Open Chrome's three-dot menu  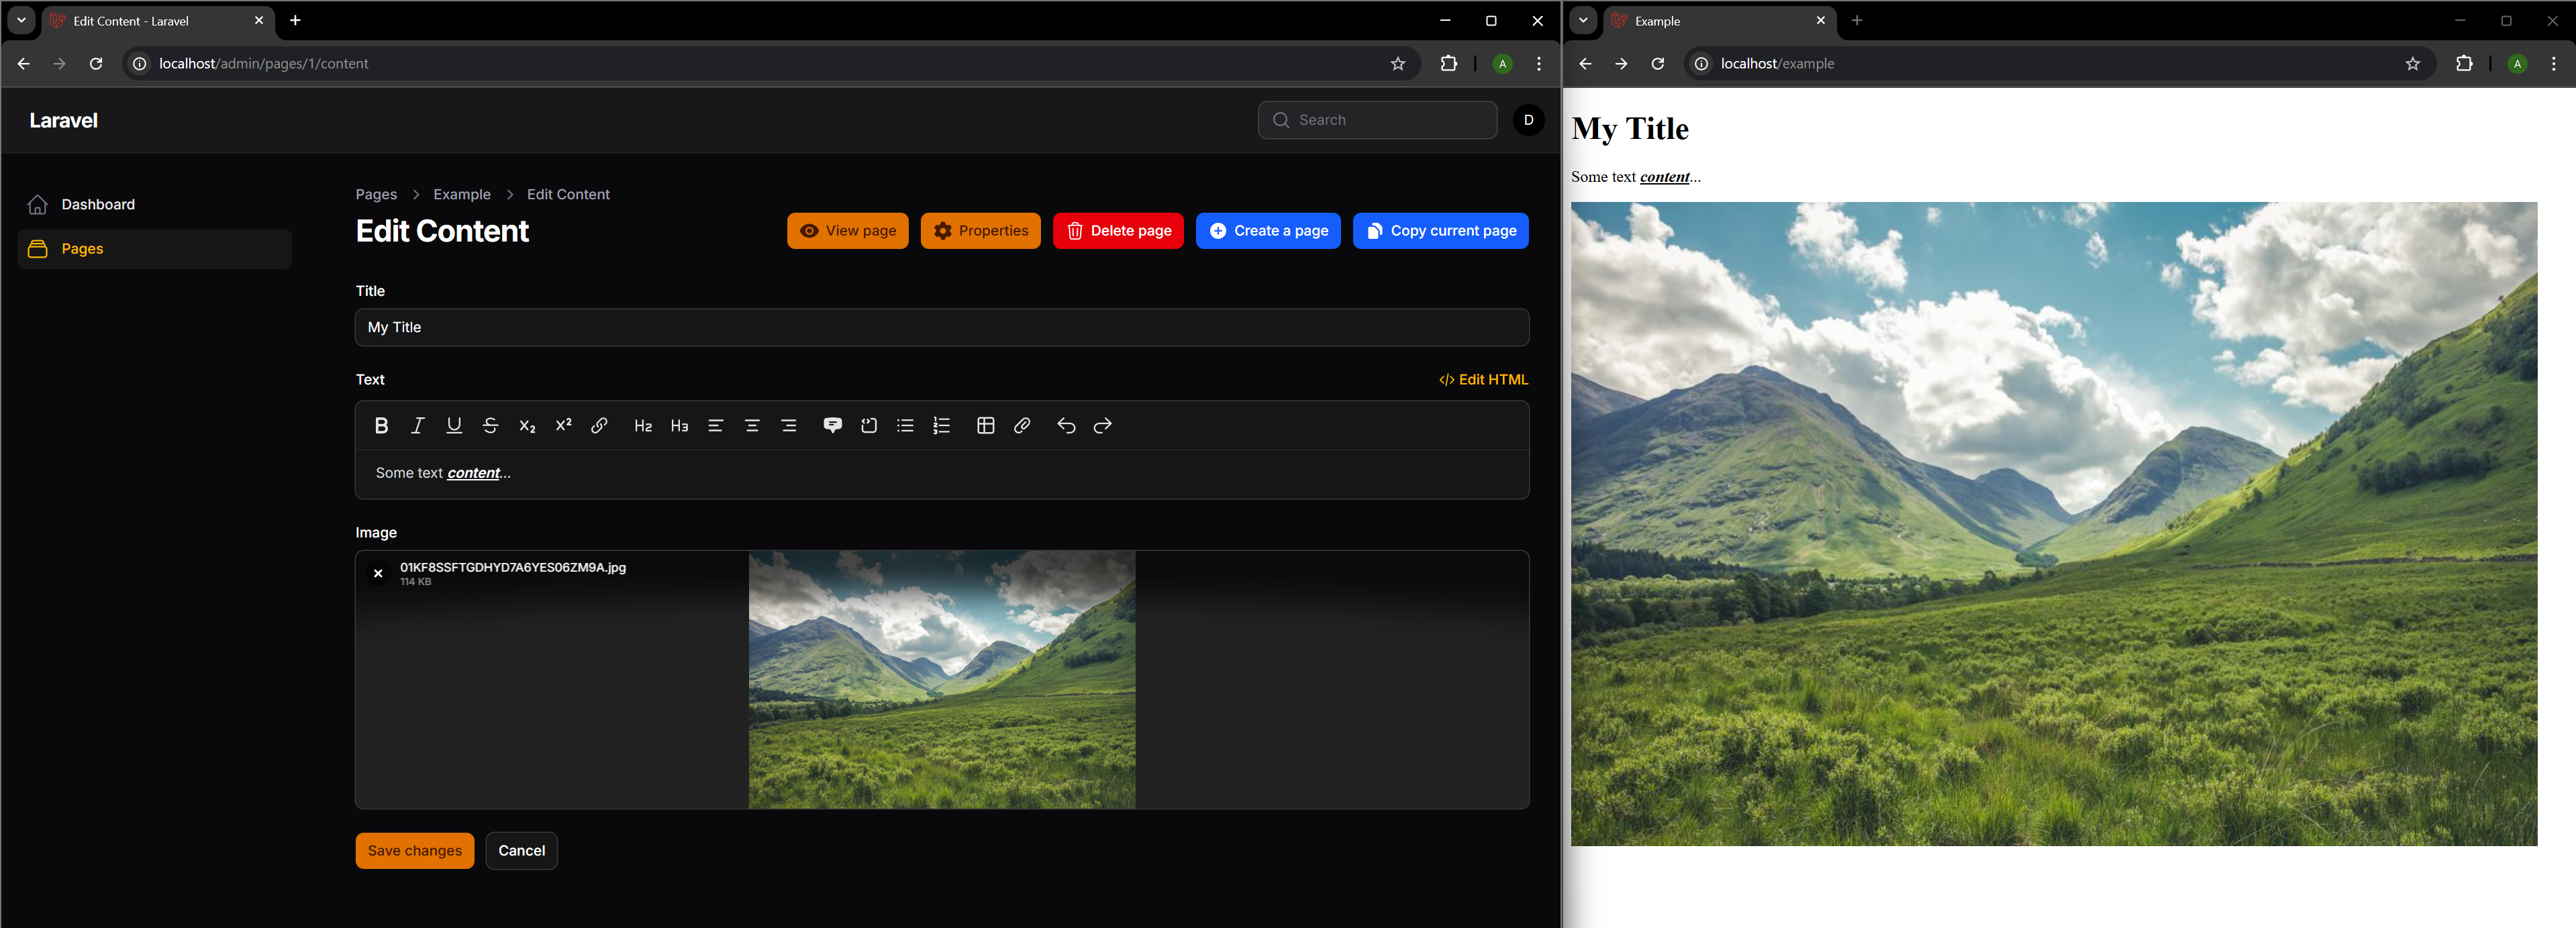[1539, 63]
